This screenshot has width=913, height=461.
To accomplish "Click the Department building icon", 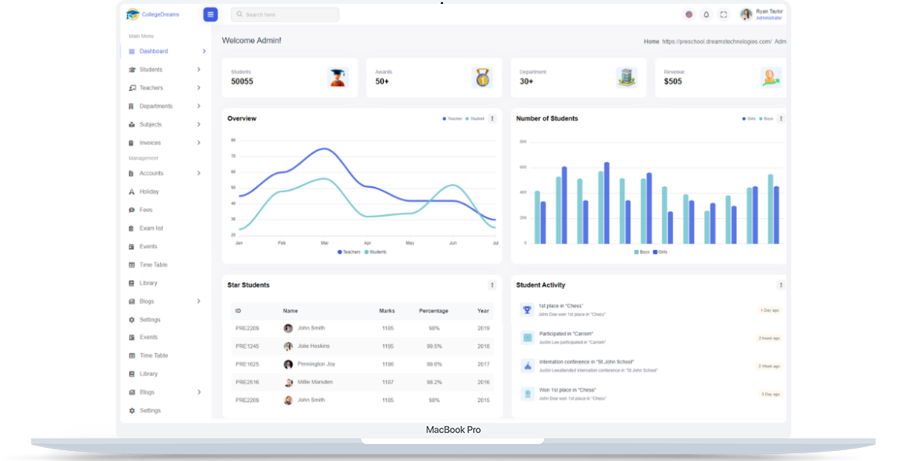I will (x=626, y=77).
